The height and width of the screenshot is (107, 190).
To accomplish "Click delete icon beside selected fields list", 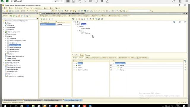I will pos(185,64).
